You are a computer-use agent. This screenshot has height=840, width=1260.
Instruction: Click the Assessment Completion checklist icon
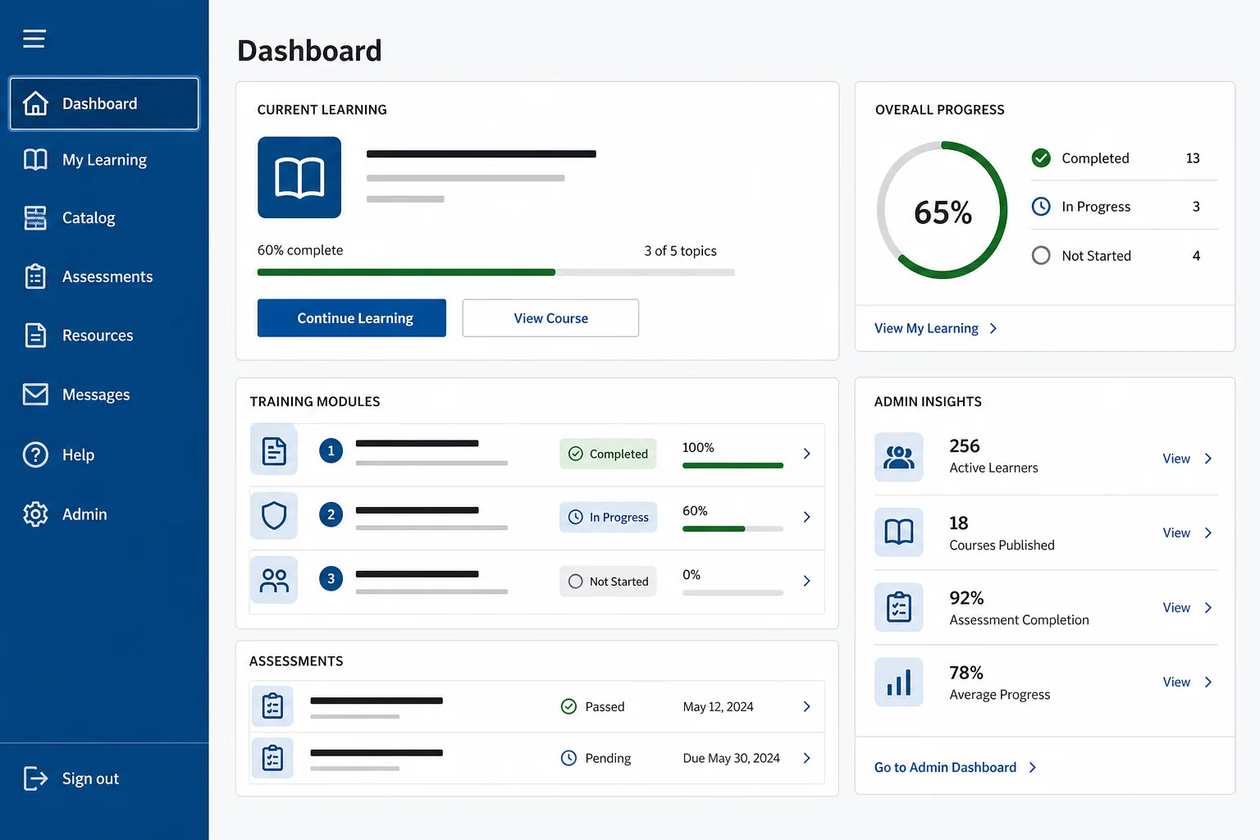pyautogui.click(x=899, y=607)
